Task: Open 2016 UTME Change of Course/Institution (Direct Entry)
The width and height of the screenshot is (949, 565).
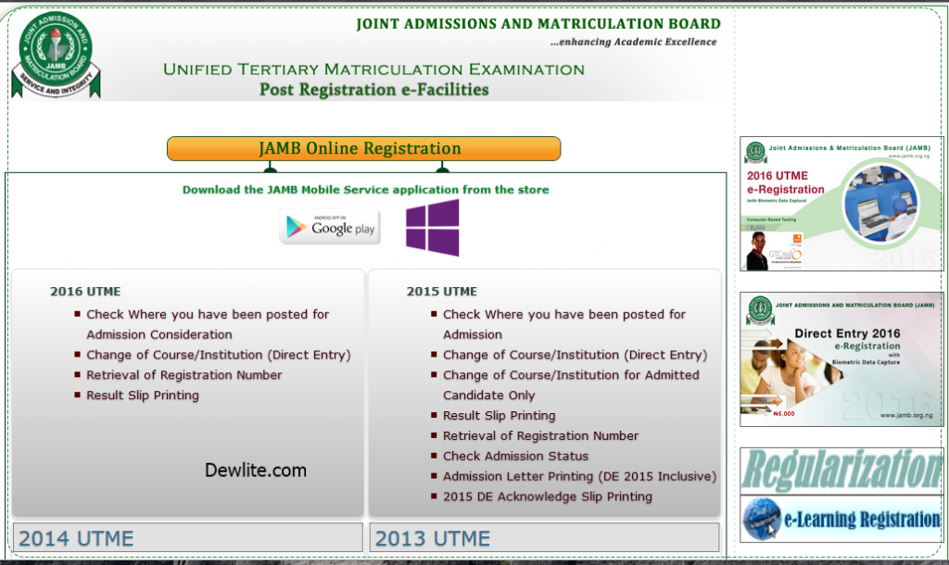Action: [x=219, y=355]
